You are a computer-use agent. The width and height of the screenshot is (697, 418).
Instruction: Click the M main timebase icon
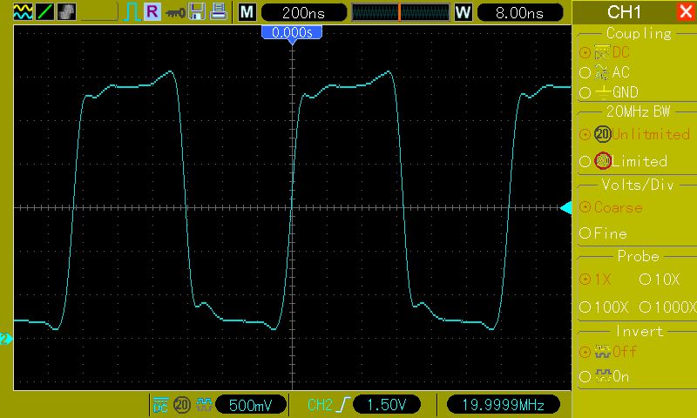tap(247, 12)
